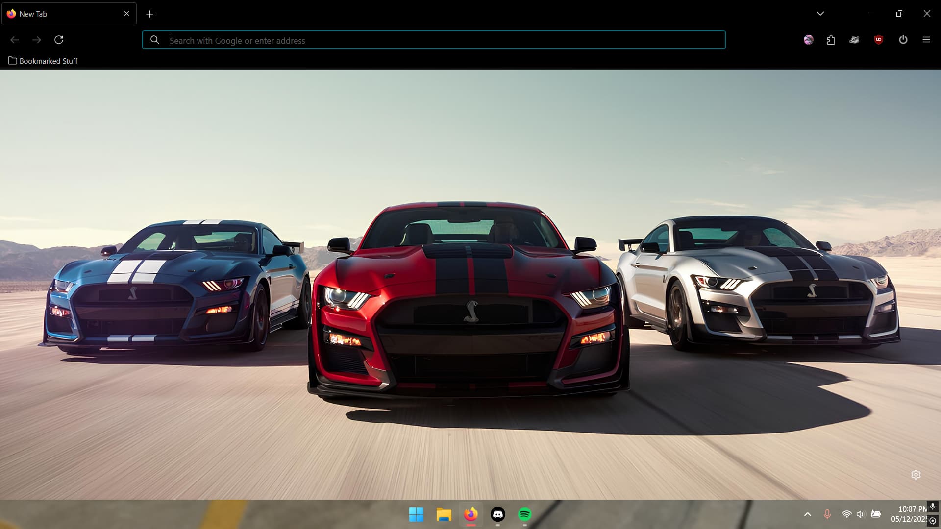Click the Extensions puzzle-piece icon

click(831, 40)
